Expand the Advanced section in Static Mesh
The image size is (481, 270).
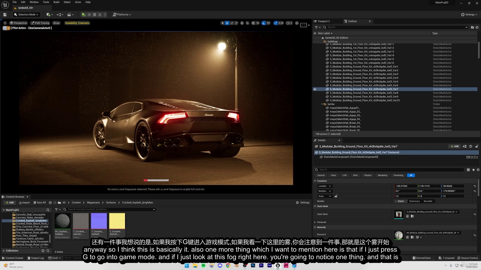315,222
